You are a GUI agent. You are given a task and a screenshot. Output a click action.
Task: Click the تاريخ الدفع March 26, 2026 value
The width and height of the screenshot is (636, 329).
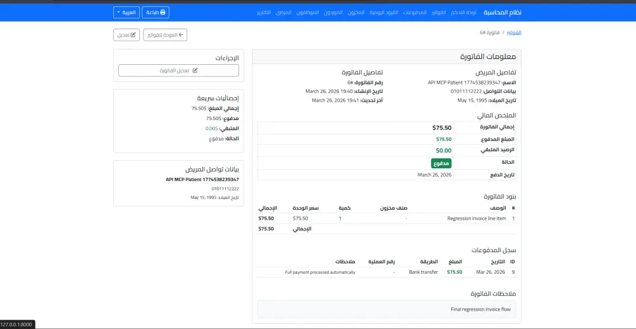[x=434, y=175]
